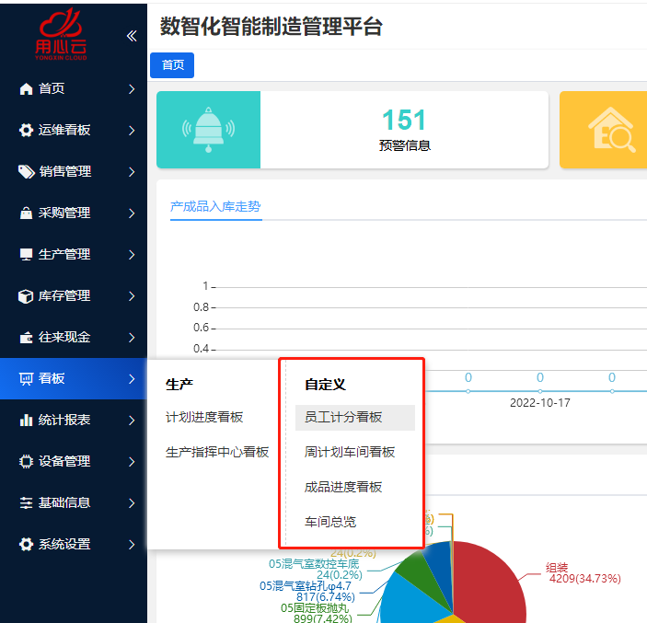Click the yellow house search card icon

pos(611,130)
